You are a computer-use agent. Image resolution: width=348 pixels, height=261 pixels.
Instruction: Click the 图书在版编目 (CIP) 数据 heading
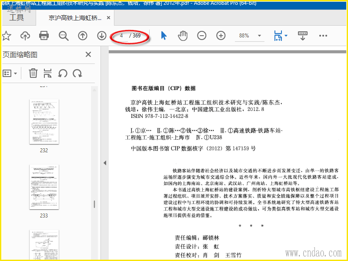point(164,88)
